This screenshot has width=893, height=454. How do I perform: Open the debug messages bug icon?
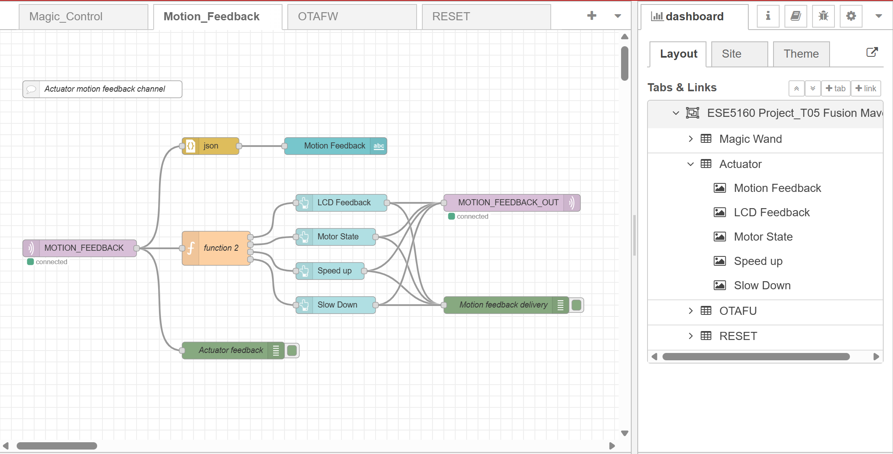click(x=823, y=16)
